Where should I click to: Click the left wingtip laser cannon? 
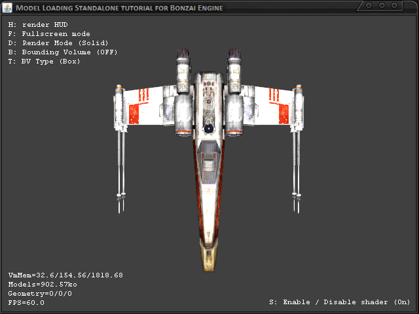120,150
